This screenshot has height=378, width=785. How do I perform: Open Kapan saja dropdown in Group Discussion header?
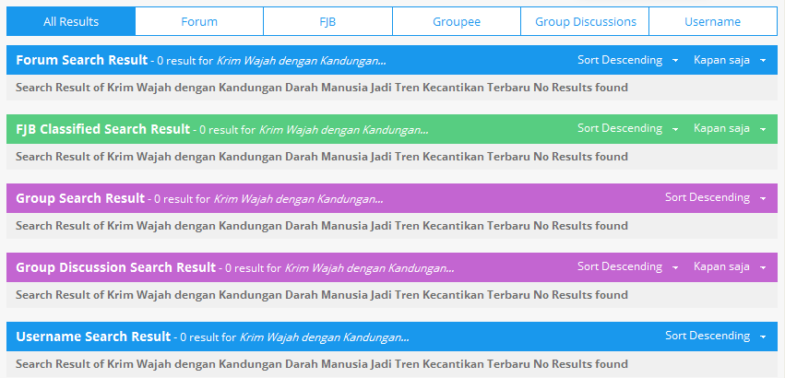point(730,266)
